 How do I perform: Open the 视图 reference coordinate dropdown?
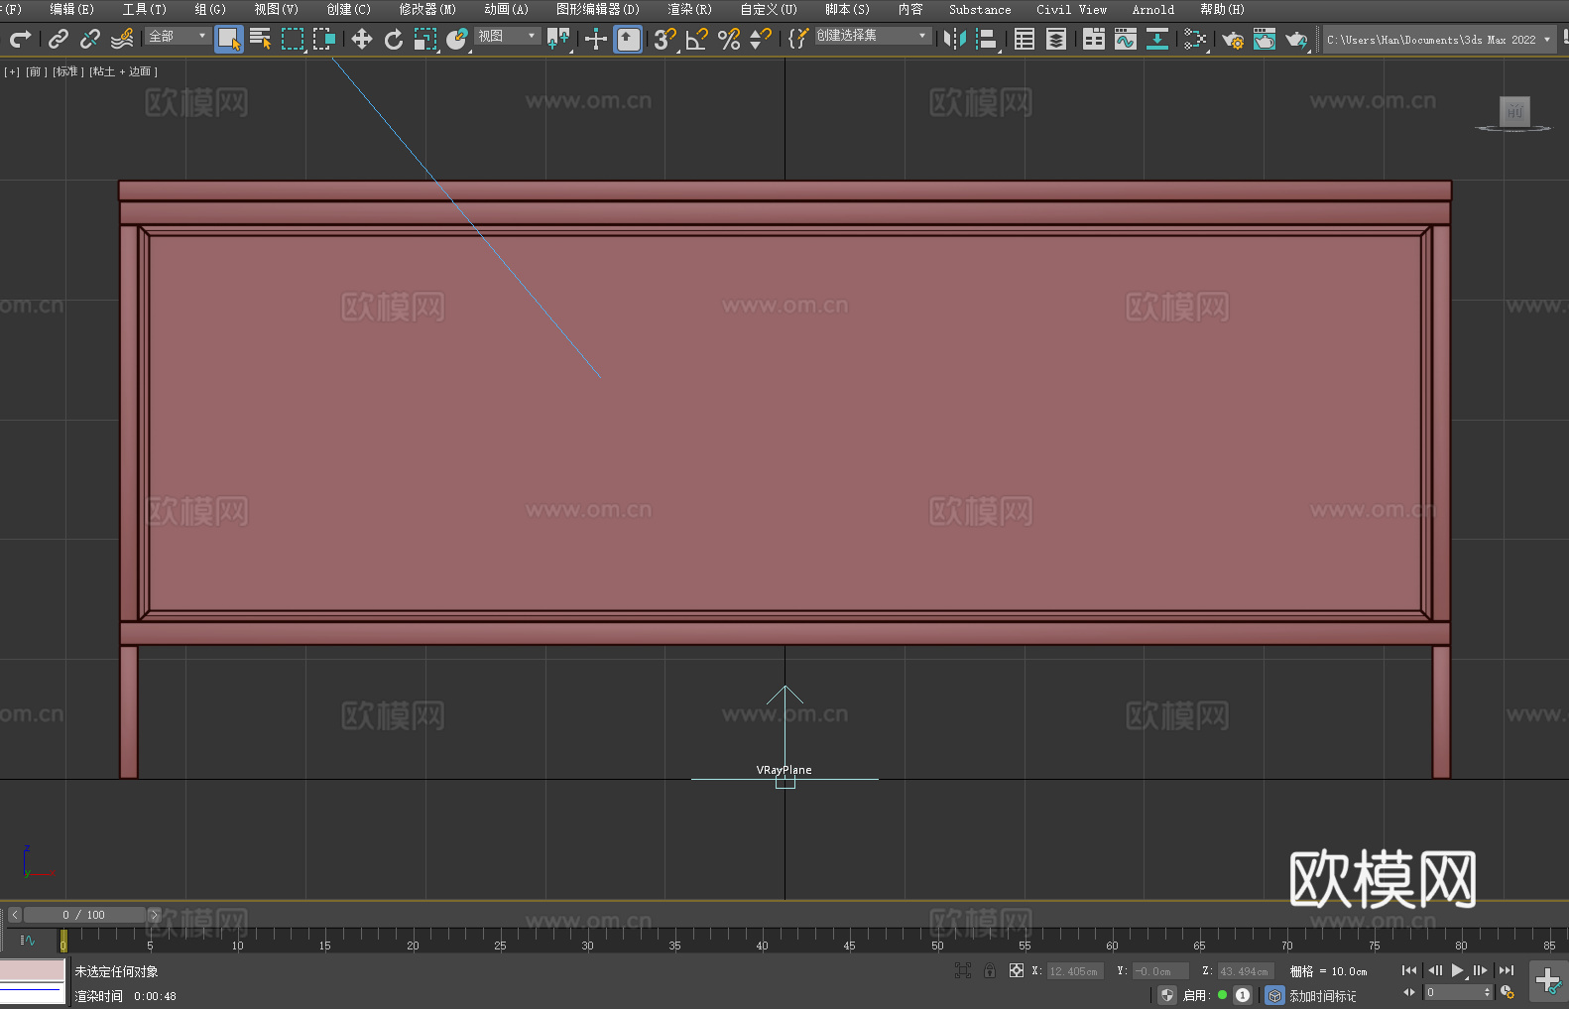[x=507, y=36]
